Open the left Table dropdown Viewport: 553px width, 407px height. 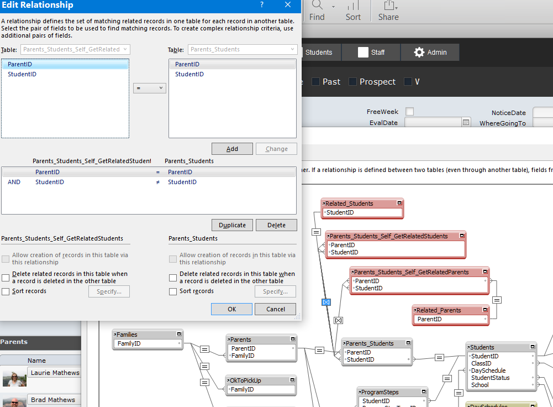point(76,49)
